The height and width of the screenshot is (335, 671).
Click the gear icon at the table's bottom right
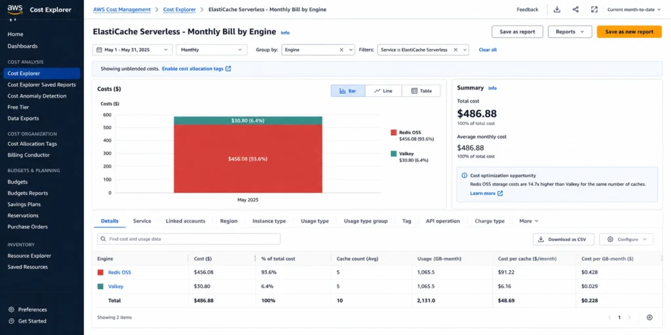[649, 317]
